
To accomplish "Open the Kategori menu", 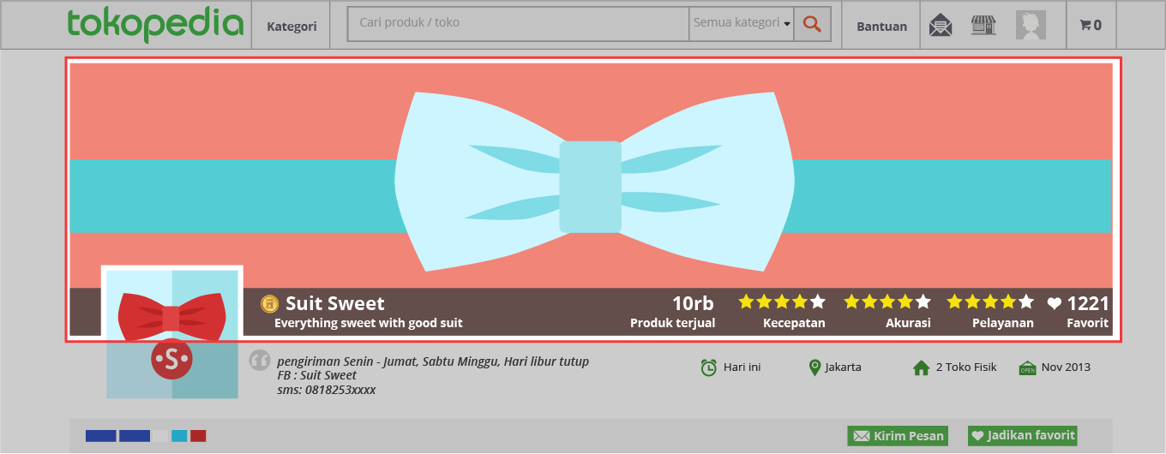I will [x=291, y=26].
